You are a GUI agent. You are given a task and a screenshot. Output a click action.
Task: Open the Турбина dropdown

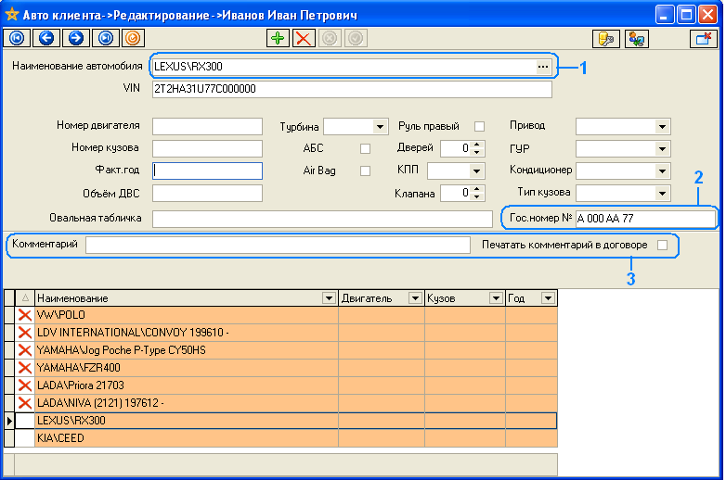(380, 127)
